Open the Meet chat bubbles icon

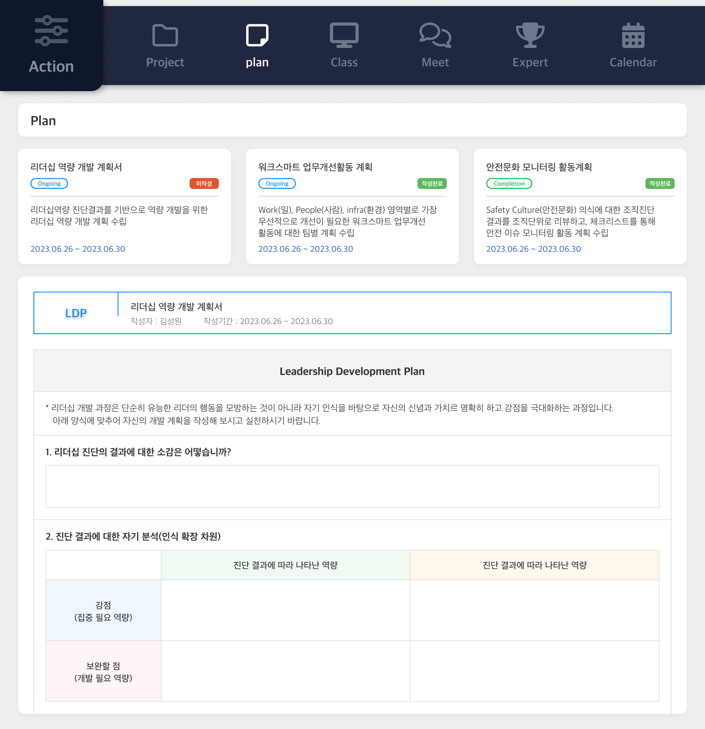(435, 35)
